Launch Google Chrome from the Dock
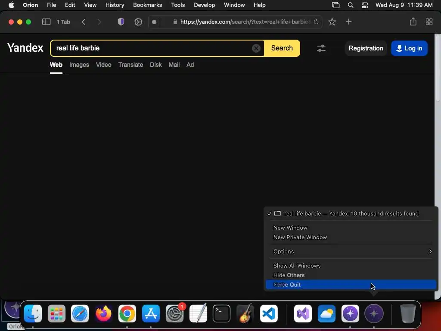Viewport: 441px width, 331px height. coord(127,313)
